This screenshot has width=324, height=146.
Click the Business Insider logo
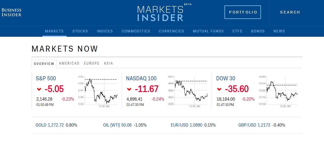pos(11,12)
